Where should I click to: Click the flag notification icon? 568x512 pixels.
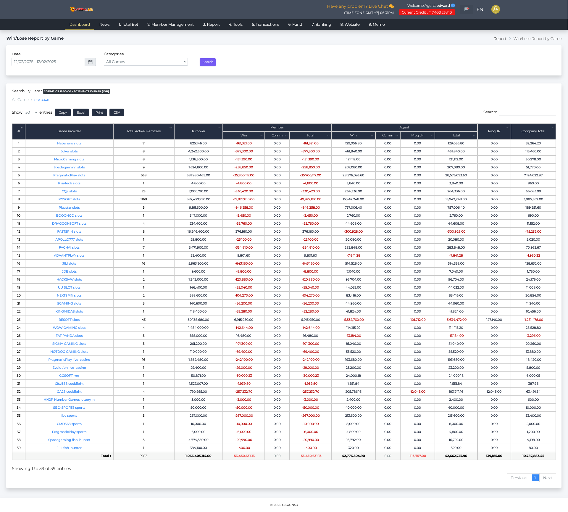tap(467, 9)
